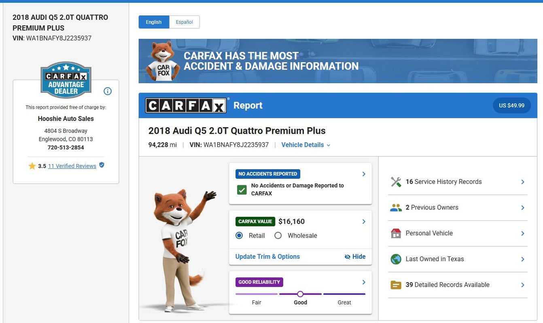The width and height of the screenshot is (543, 323).
Task: Click the CARFAX logo in report header
Action: pyautogui.click(x=186, y=105)
